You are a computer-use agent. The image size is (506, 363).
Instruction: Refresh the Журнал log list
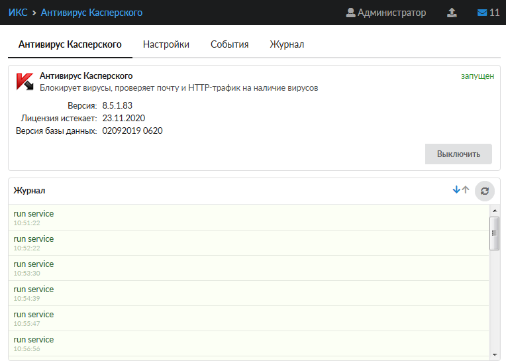pyautogui.click(x=485, y=191)
